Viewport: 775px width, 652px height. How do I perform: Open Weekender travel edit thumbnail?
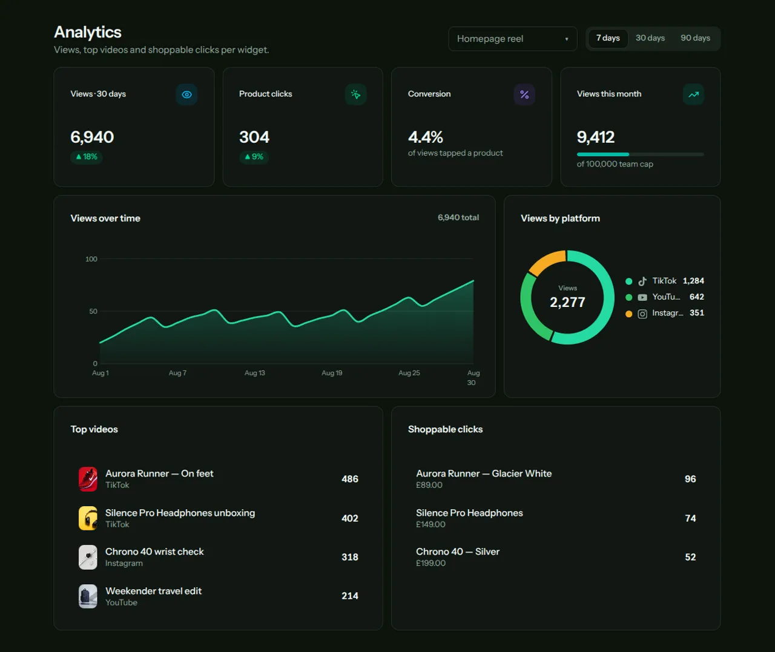point(88,596)
